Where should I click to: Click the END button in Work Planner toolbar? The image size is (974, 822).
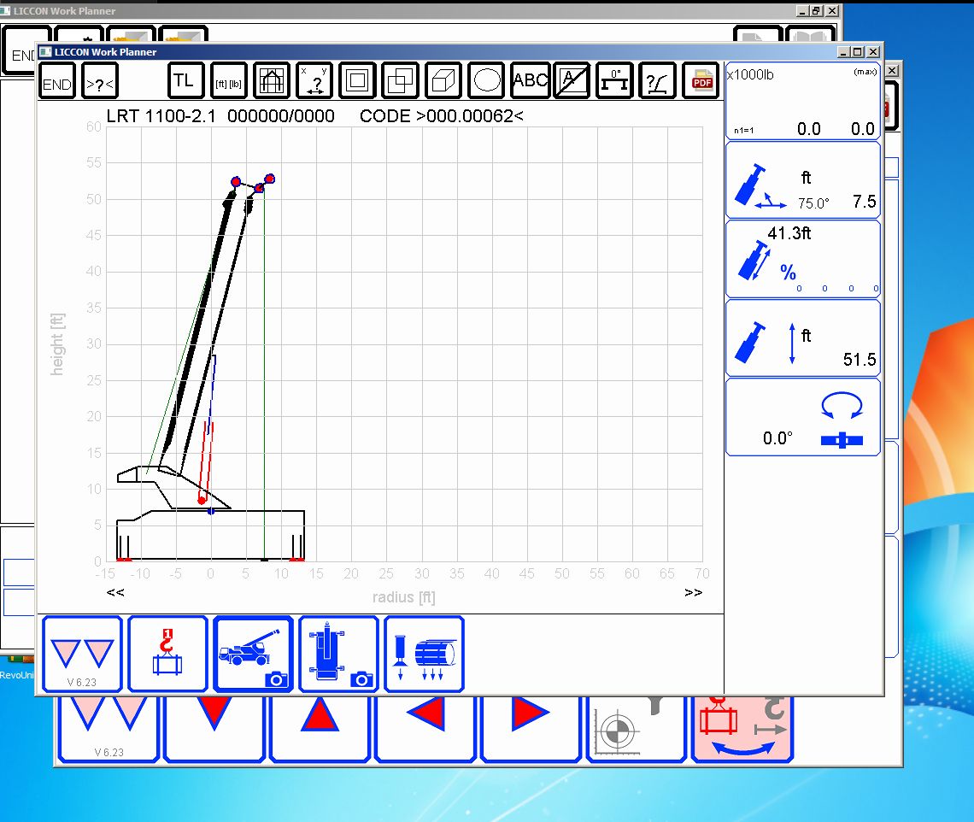pos(57,81)
